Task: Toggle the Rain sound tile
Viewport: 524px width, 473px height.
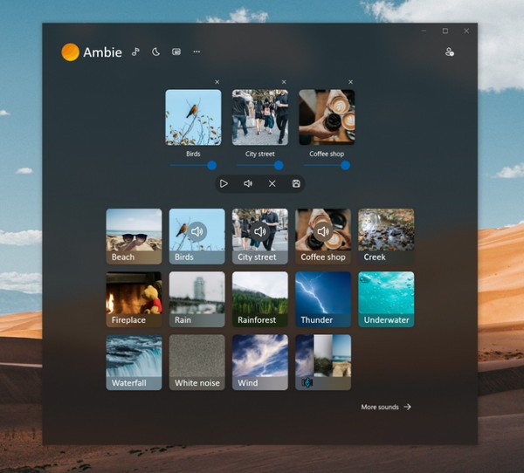Action: [x=196, y=298]
